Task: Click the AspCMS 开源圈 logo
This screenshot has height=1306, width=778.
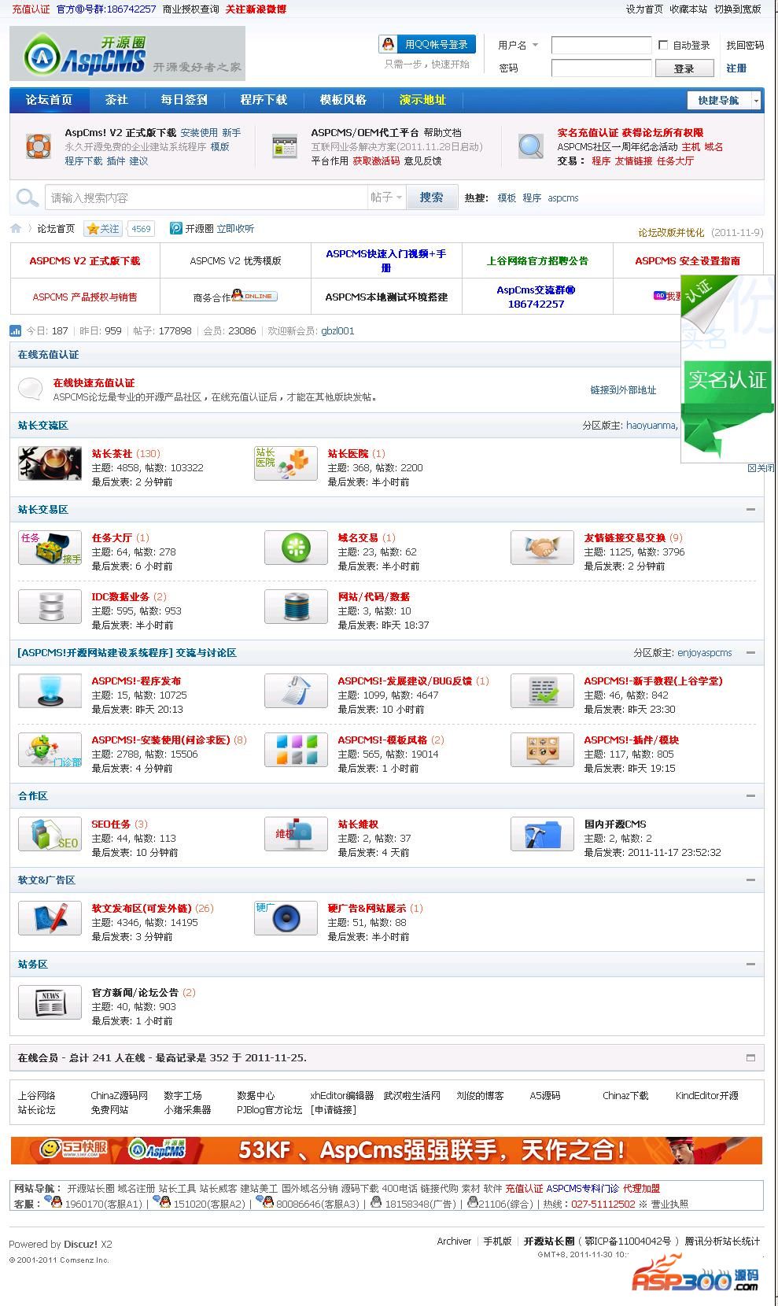Action: [x=127, y=53]
